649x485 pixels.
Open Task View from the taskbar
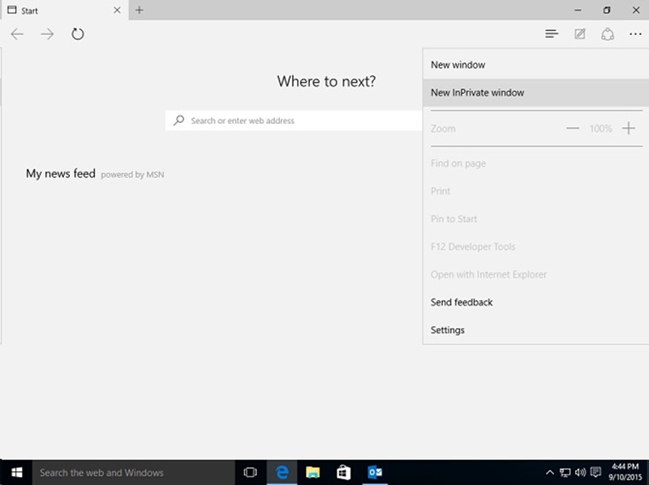251,473
